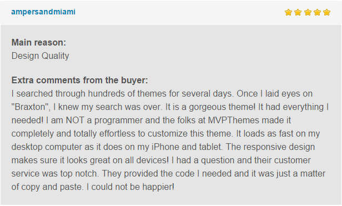The image size is (342, 206).
Task: Click the word 'NOT' in the review
Action: coord(75,120)
